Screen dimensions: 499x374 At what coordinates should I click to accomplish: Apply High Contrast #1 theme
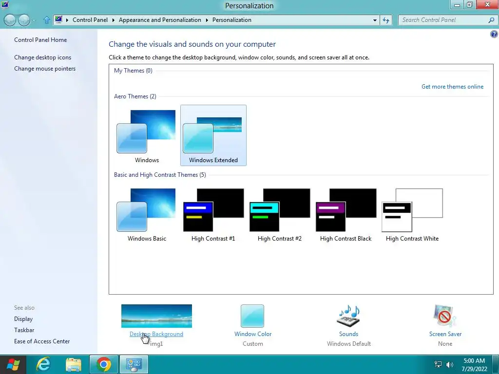coord(213,214)
